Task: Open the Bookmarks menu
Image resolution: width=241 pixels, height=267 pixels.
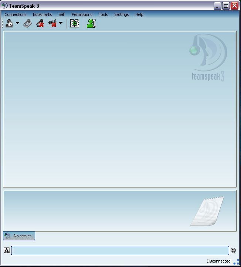Action: (43, 14)
